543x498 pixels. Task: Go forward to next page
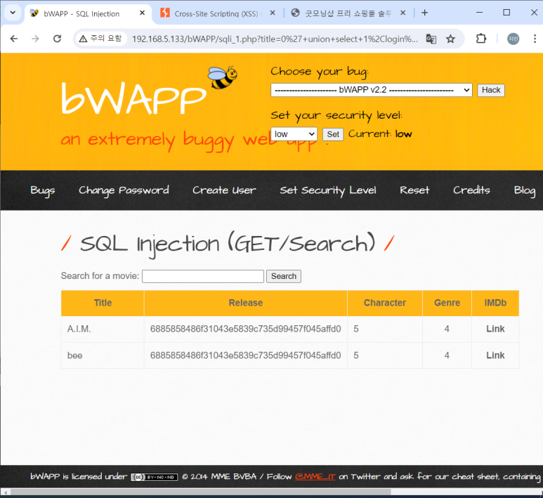pyautogui.click(x=35, y=39)
